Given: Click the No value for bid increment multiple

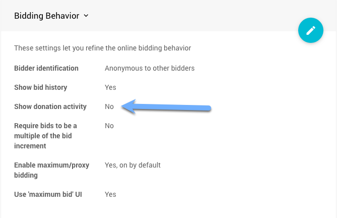Looking at the screenshot, I should [109, 126].
